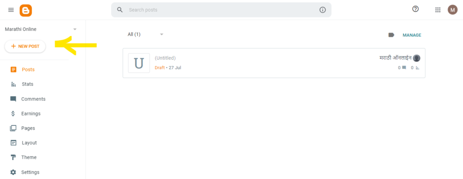Screen dimensions: 463x179
Task: Open the Pages section
Action: point(28,128)
